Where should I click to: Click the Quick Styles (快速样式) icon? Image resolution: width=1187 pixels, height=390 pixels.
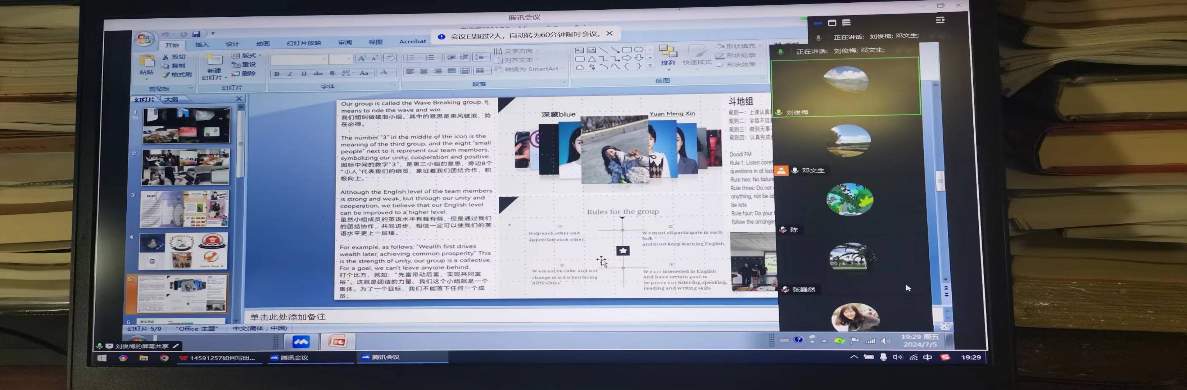(697, 51)
